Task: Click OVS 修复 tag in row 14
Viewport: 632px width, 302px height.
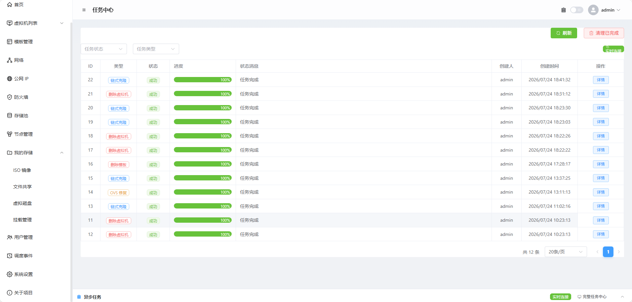Action: (x=119, y=193)
